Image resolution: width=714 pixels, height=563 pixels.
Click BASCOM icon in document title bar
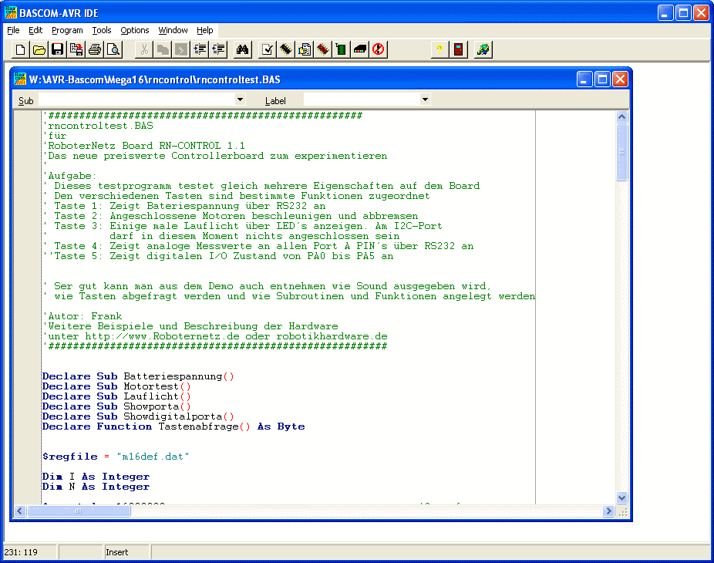tap(20, 79)
